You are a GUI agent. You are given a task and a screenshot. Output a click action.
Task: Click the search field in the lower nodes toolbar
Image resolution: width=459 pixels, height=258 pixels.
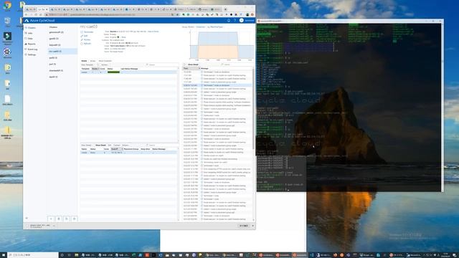(x=162, y=145)
